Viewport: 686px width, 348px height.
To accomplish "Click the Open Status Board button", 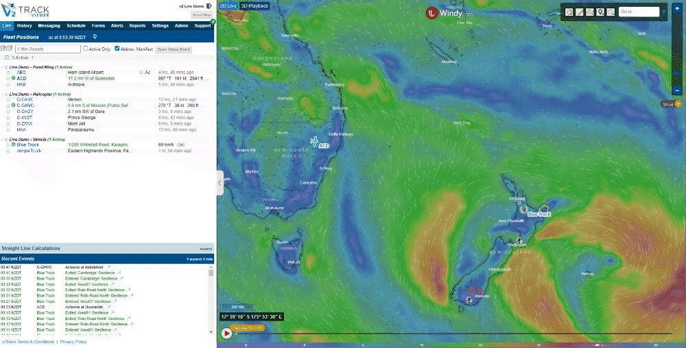I will pos(174,49).
